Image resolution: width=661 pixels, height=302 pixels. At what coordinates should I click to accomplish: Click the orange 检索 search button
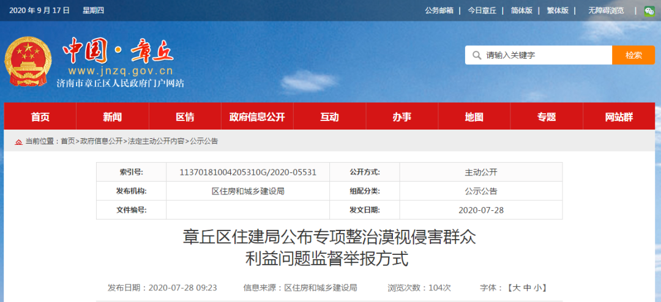click(633, 55)
